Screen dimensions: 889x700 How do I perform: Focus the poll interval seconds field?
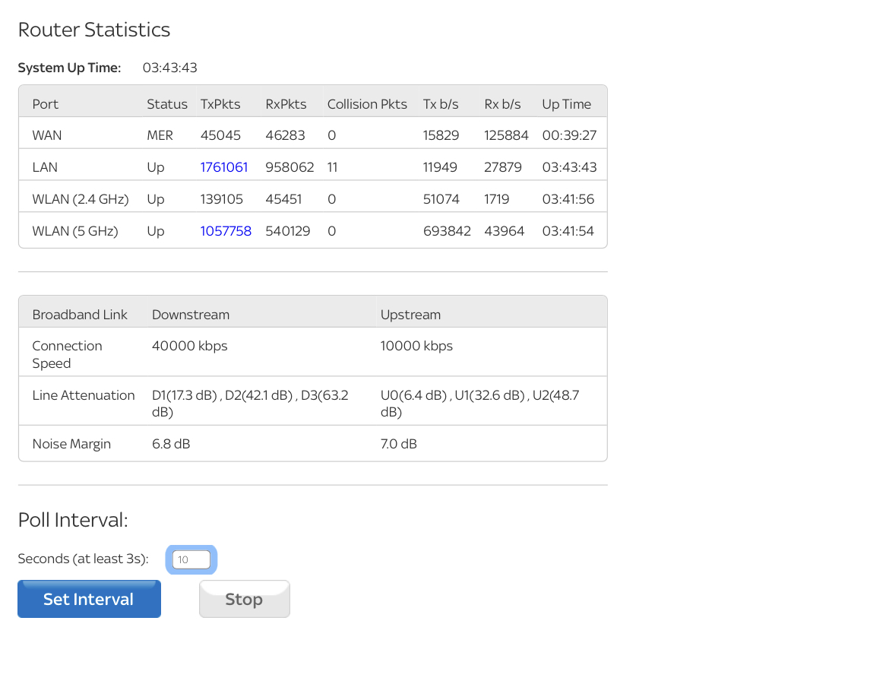coord(191,560)
